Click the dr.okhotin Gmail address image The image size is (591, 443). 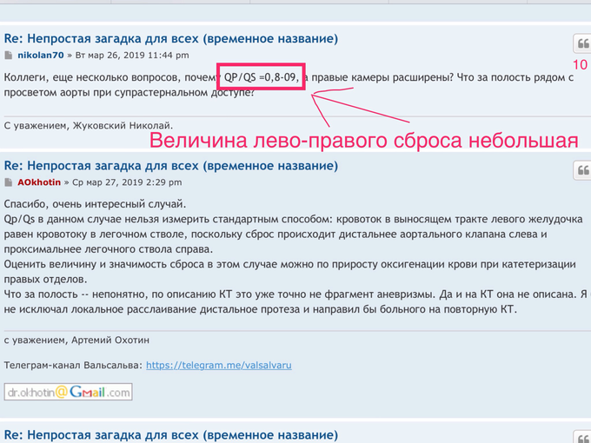pos(68,392)
